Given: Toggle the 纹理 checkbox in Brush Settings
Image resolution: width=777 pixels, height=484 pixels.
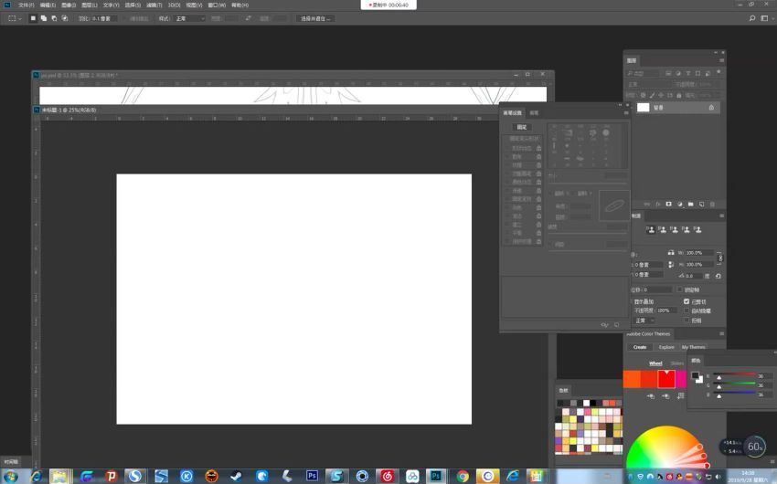Looking at the screenshot, I should tap(507, 165).
